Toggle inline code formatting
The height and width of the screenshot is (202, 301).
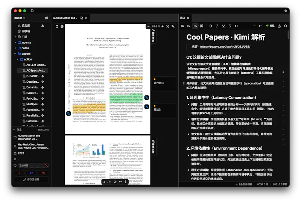236,26
